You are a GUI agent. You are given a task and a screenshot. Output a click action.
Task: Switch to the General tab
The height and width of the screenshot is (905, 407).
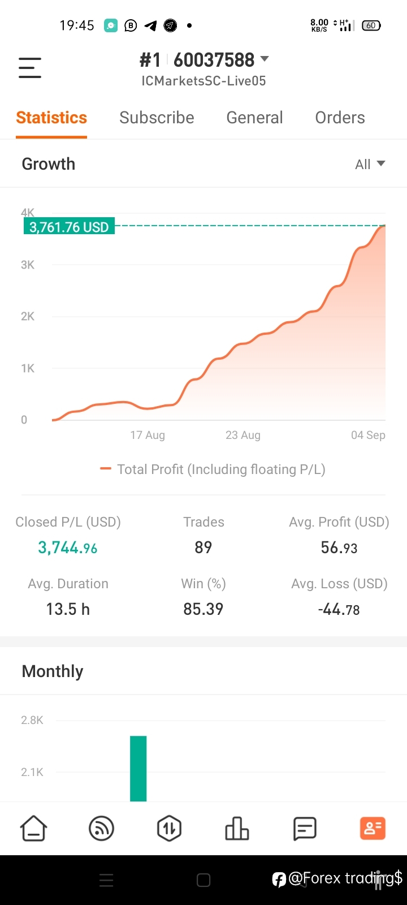(254, 118)
